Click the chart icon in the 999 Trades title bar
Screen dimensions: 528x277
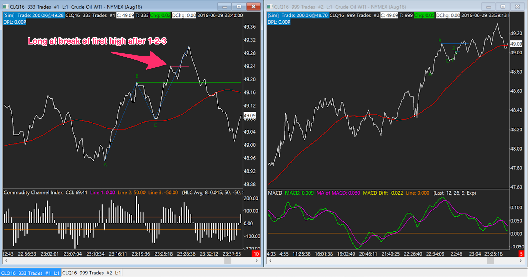click(x=270, y=7)
